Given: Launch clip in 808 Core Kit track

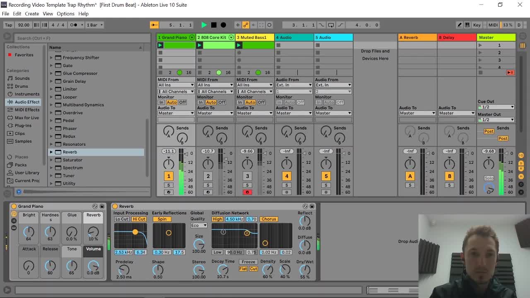Looking at the screenshot, I should click(x=200, y=45).
